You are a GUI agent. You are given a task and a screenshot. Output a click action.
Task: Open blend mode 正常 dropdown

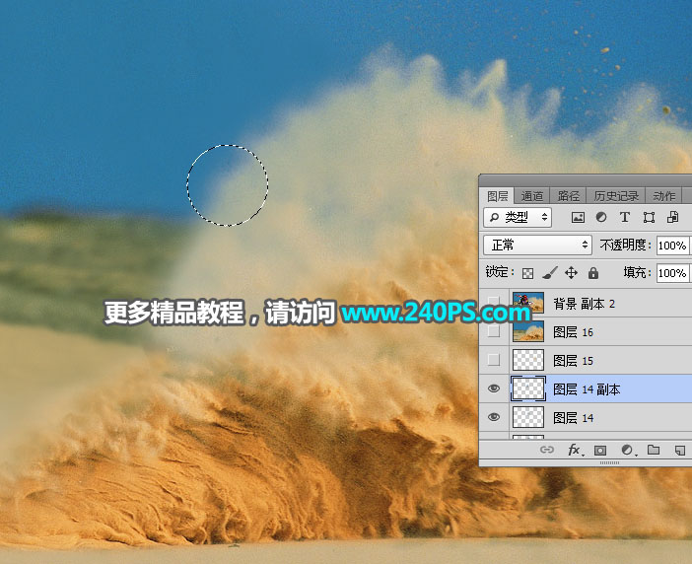[x=537, y=245]
